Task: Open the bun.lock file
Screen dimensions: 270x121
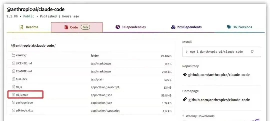Action: tap(21, 79)
